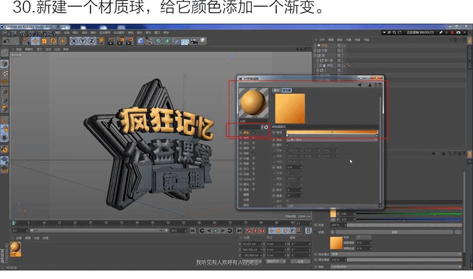
Task: Click the Undo arrow in the top toolbar
Action: coord(6,41)
